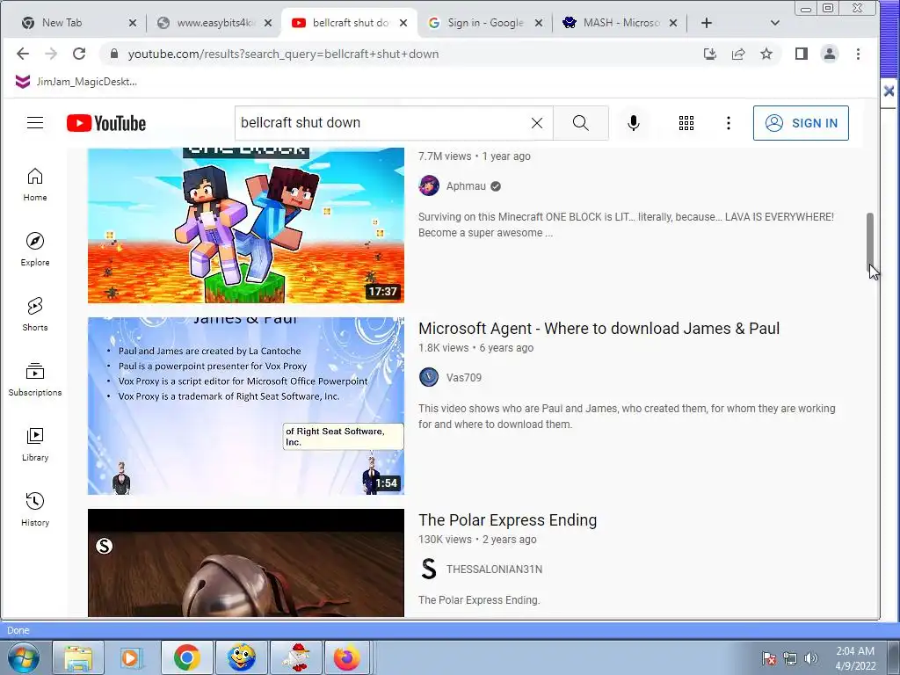900x675 pixels.
Task: Open the YouTube hamburger guide menu
Action: tap(35, 123)
